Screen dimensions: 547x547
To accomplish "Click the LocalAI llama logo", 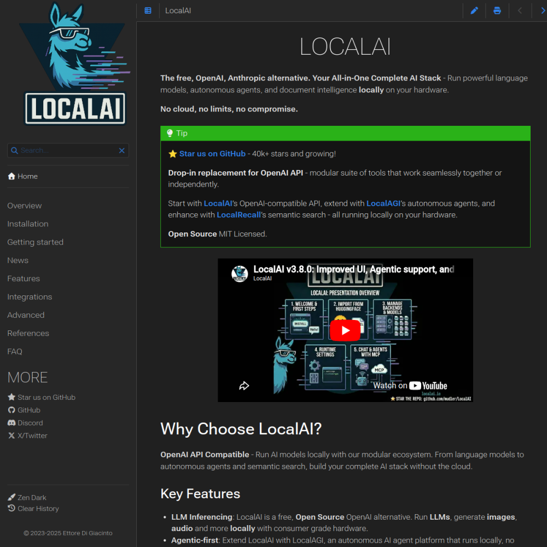I will 74,63.
